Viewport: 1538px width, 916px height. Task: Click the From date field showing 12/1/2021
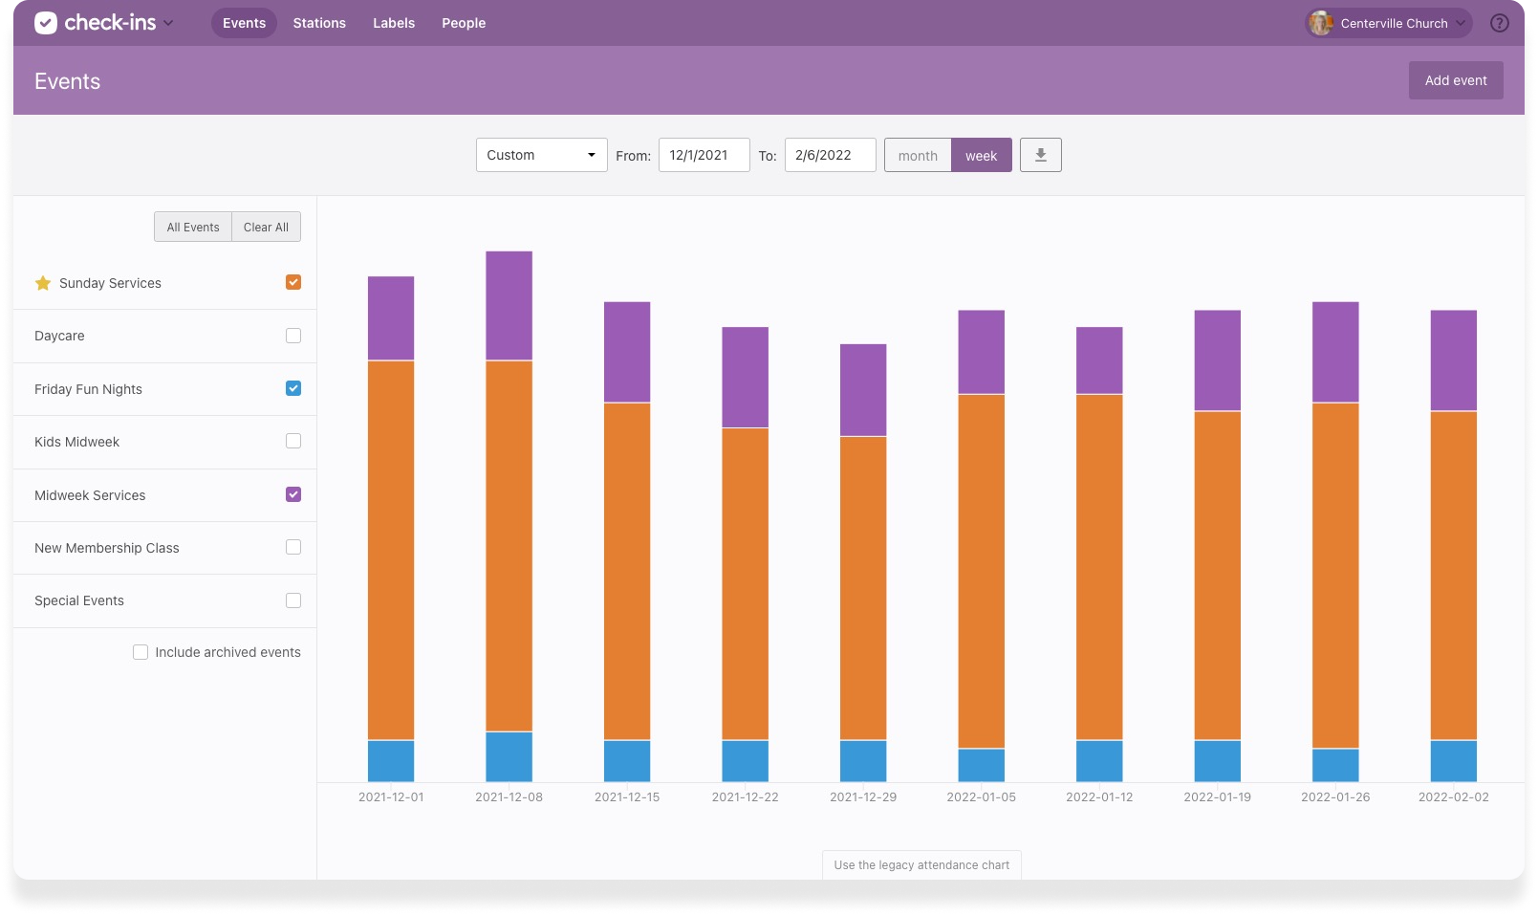(704, 154)
